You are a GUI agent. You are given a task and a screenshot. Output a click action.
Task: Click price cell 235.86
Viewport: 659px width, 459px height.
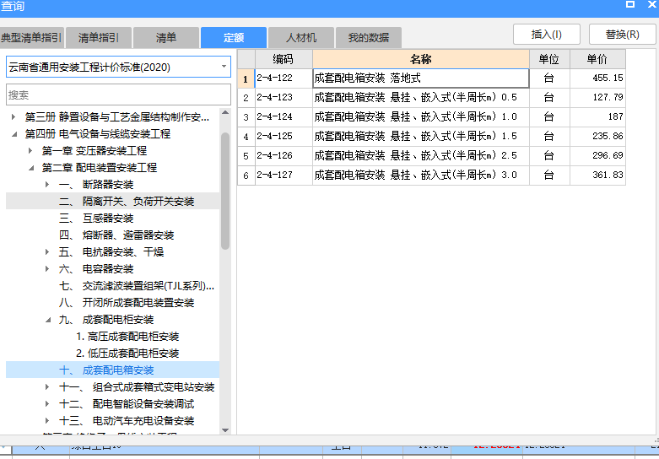597,136
